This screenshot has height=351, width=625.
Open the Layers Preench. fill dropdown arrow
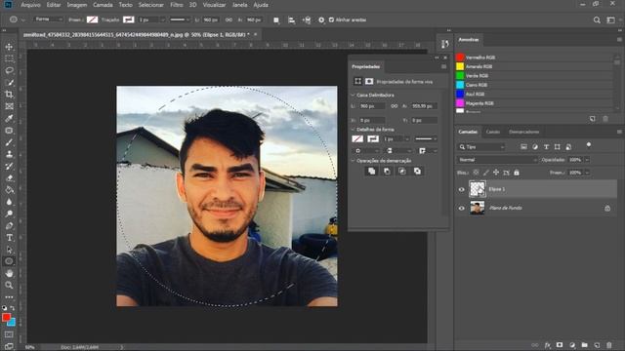(587, 173)
